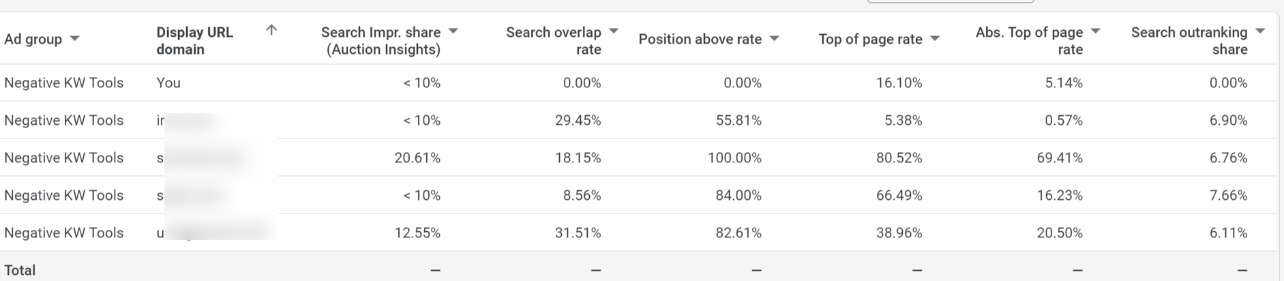Click the Total row label
Screen dimensions: 1284x281
coord(20,270)
